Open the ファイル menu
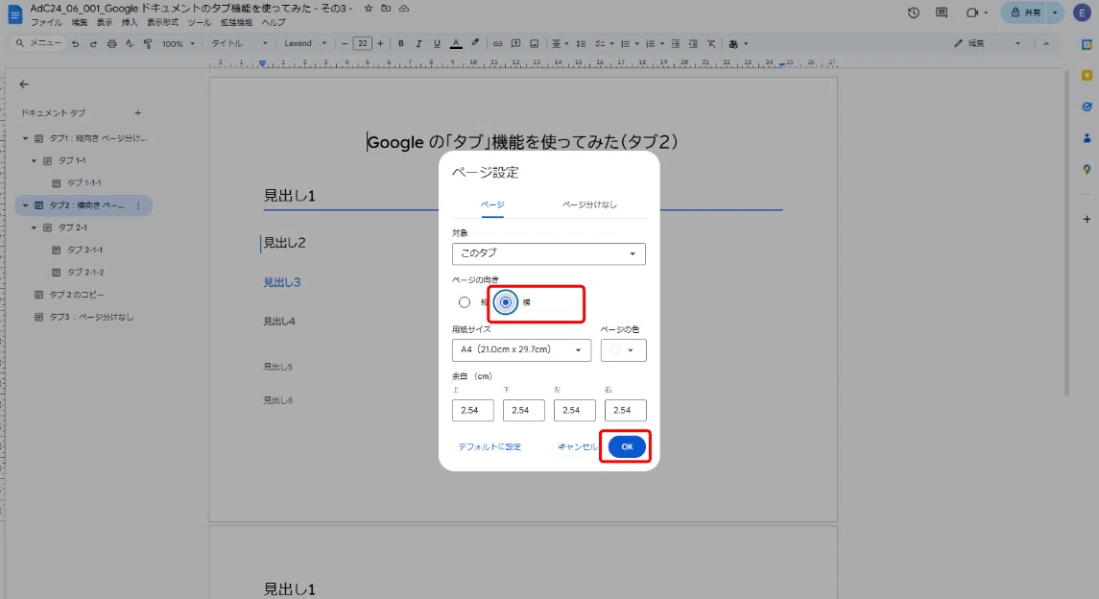The image size is (1099, 599). [46, 23]
